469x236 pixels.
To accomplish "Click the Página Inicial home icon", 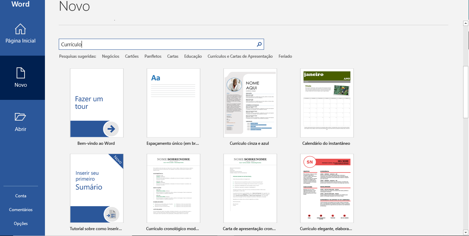I will pos(20,29).
